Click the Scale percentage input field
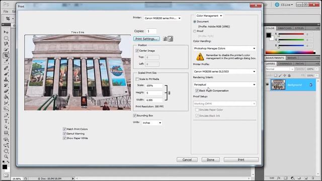The image size is (322, 181). point(154,85)
